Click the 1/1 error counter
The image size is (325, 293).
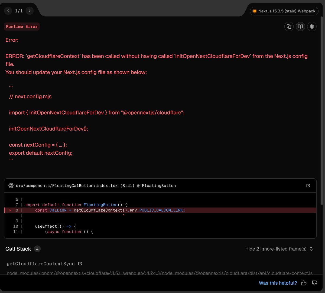click(x=19, y=11)
